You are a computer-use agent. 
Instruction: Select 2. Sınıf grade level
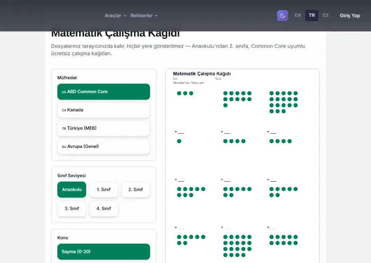point(136,189)
